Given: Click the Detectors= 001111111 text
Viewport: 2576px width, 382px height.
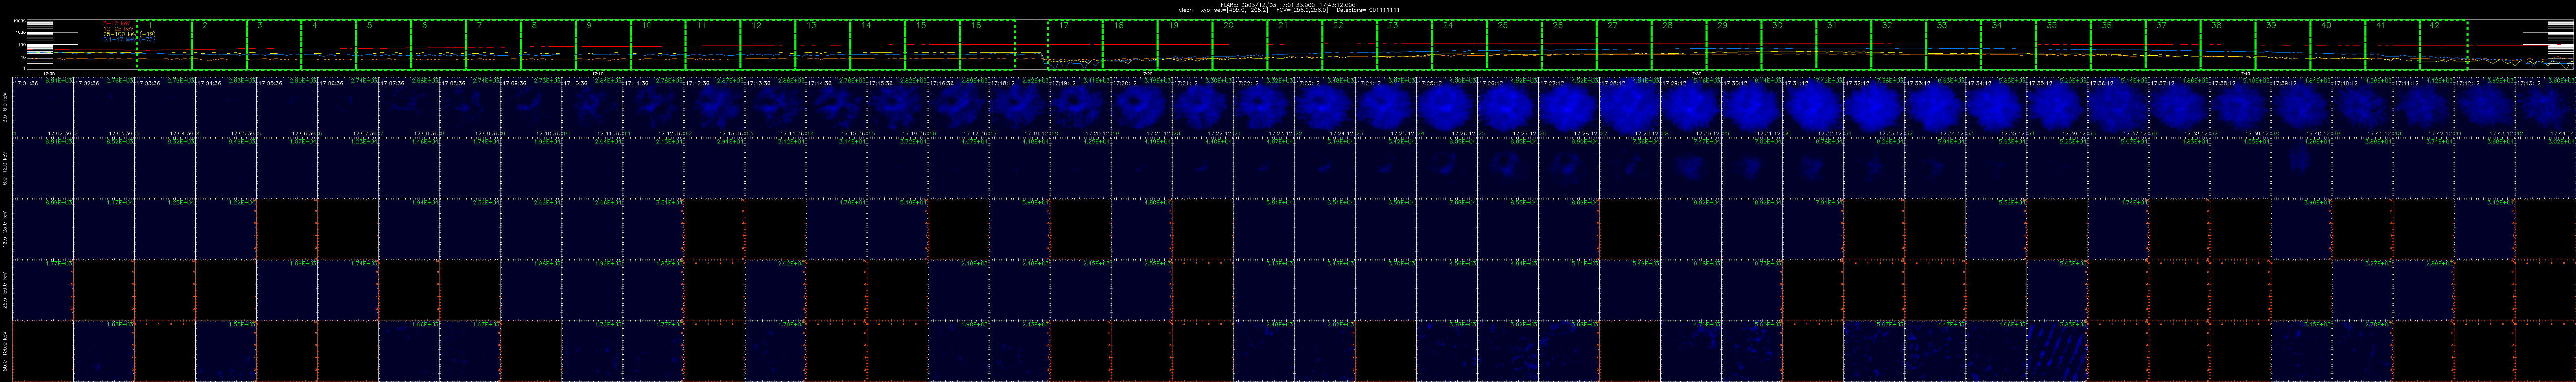Looking at the screenshot, I should click(1369, 10).
